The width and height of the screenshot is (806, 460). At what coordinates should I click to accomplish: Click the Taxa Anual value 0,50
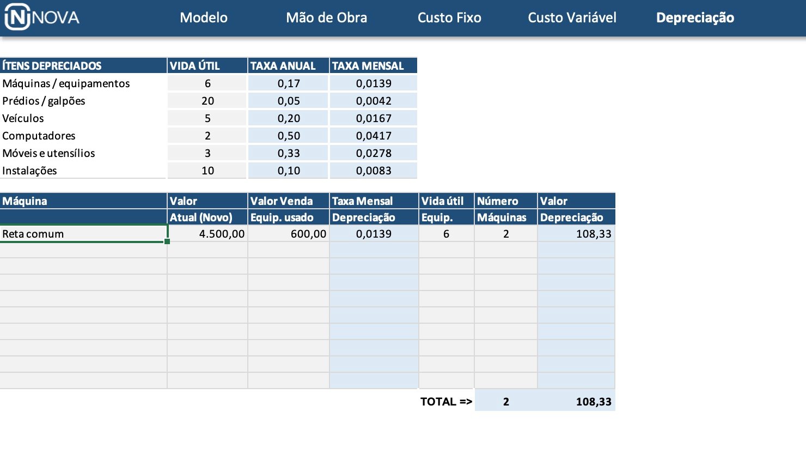coord(289,136)
